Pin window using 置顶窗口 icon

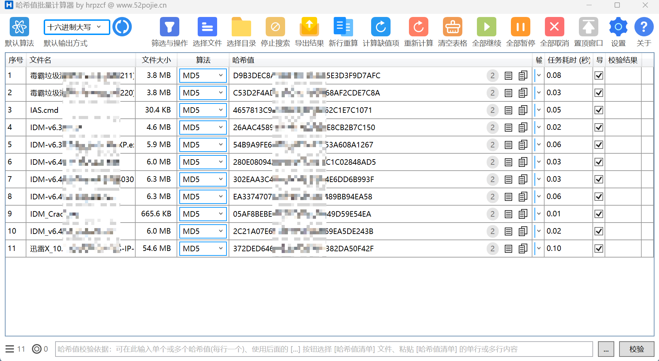coord(588,27)
